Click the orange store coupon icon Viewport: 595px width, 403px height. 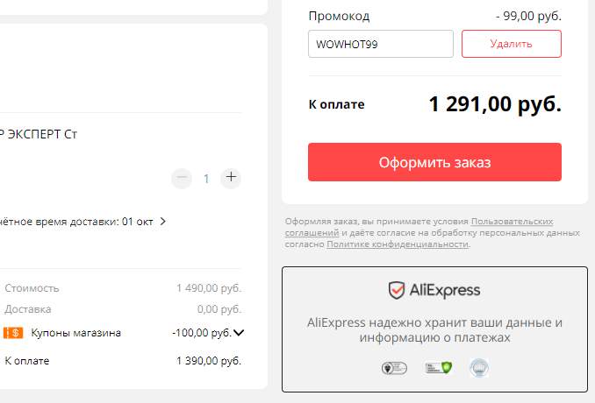pyautogui.click(x=13, y=333)
